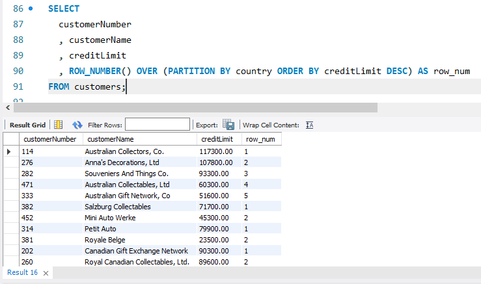This screenshot has height=284, width=481.
Task: Click customerNumber cell 202
Action: tap(51, 251)
